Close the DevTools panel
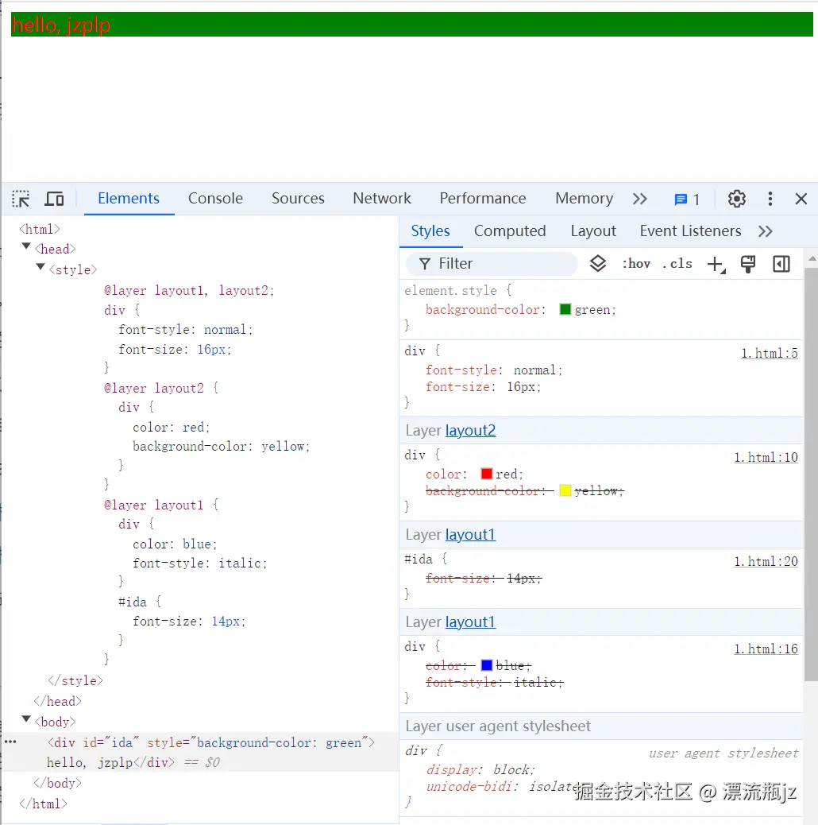Screen dimensions: 818x825 click(801, 199)
